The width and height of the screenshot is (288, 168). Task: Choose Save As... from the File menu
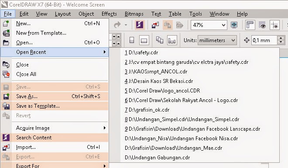pos(55,96)
